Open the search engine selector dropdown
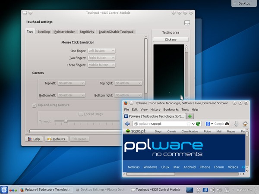The width and height of the screenshot is (259, 194). 209,124
